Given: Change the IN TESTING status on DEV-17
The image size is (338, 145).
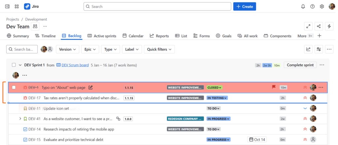Looking at the screenshot, I should click(217, 98).
